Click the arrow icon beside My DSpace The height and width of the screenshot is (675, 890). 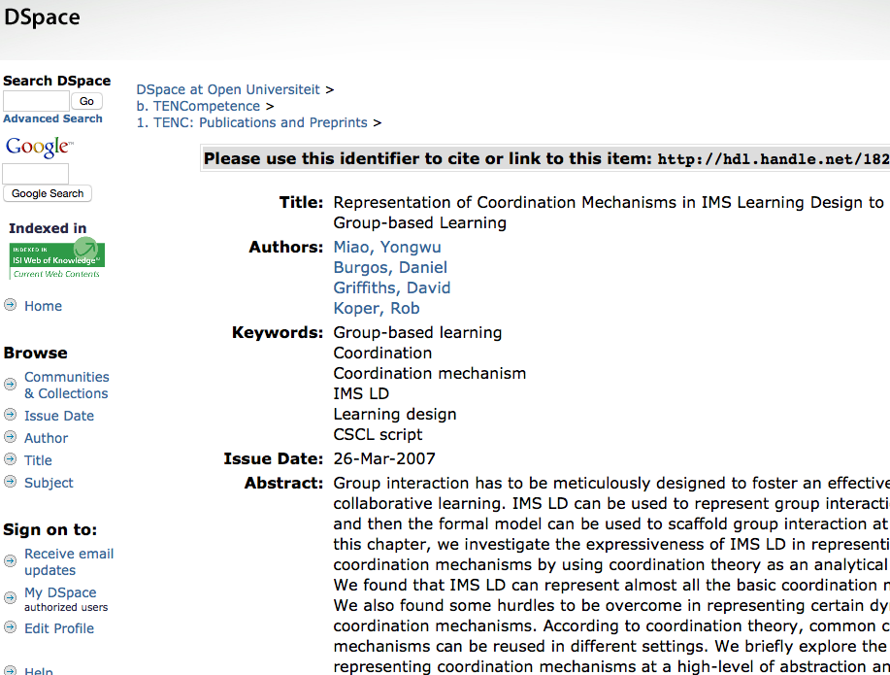pyautogui.click(x=10, y=592)
